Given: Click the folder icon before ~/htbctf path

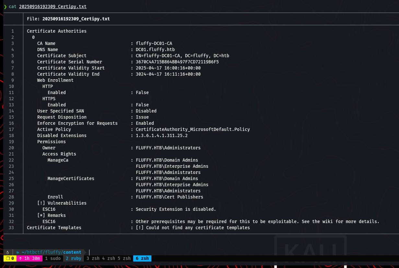Looking at the screenshot, I should 18,252.
